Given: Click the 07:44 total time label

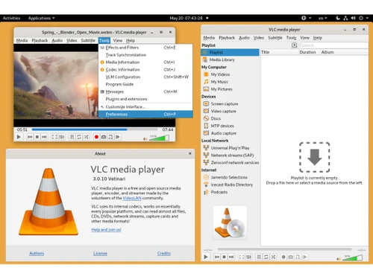Looking at the screenshot, I should coord(168,129).
